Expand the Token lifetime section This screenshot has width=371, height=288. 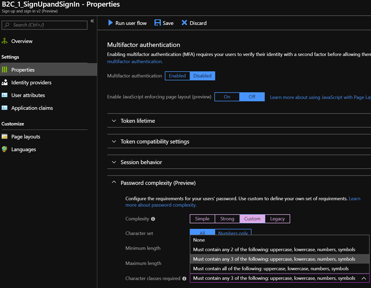[138, 121]
